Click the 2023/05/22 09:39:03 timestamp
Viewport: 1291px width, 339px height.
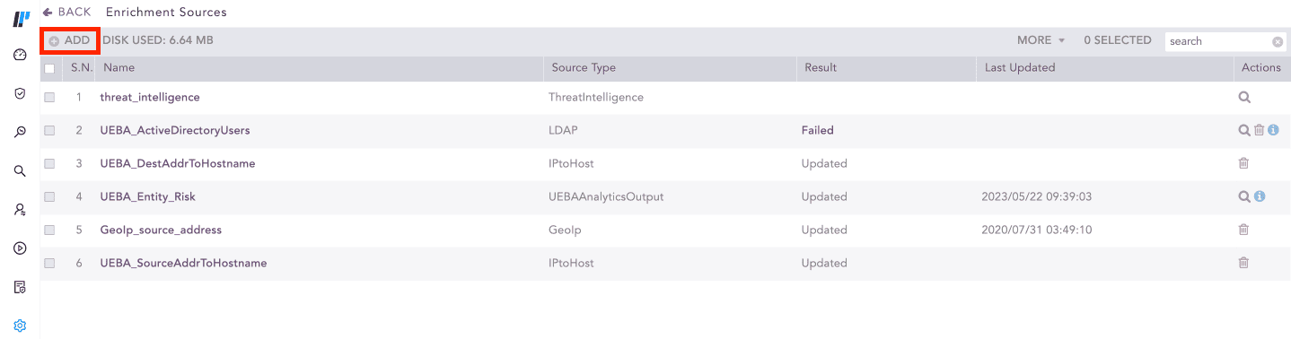pos(1037,196)
